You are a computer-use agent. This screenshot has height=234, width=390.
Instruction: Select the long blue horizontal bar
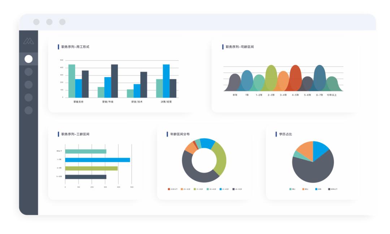97,160
